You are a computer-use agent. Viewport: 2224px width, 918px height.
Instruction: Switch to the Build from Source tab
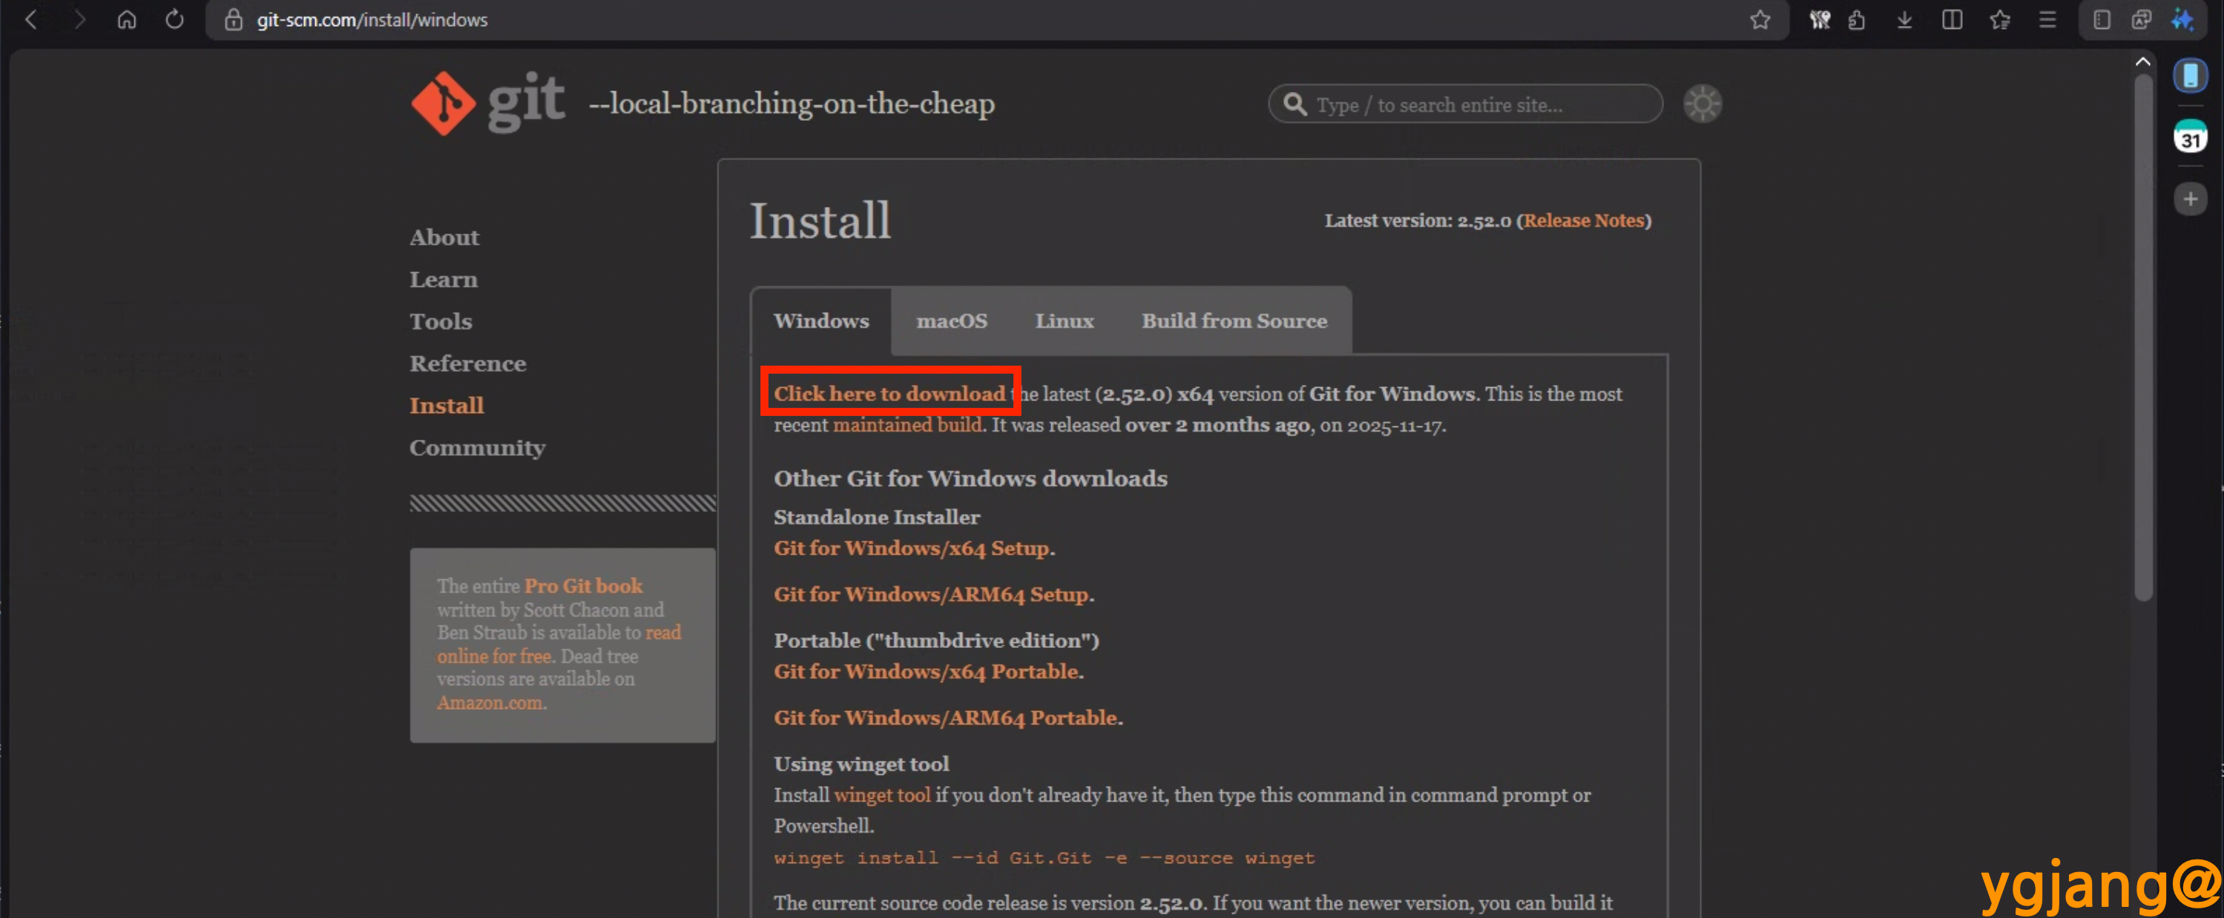click(x=1234, y=321)
